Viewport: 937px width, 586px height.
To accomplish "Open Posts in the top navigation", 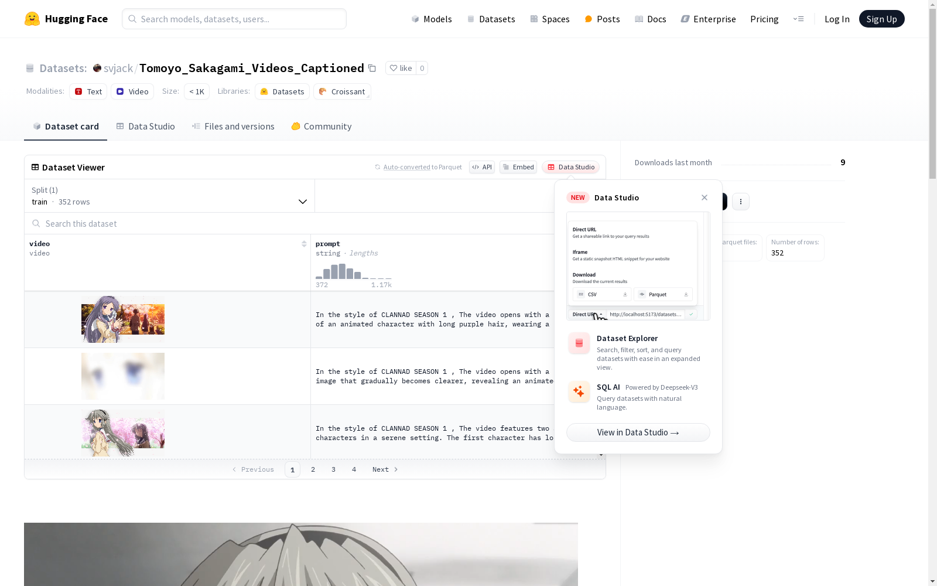I will (602, 19).
